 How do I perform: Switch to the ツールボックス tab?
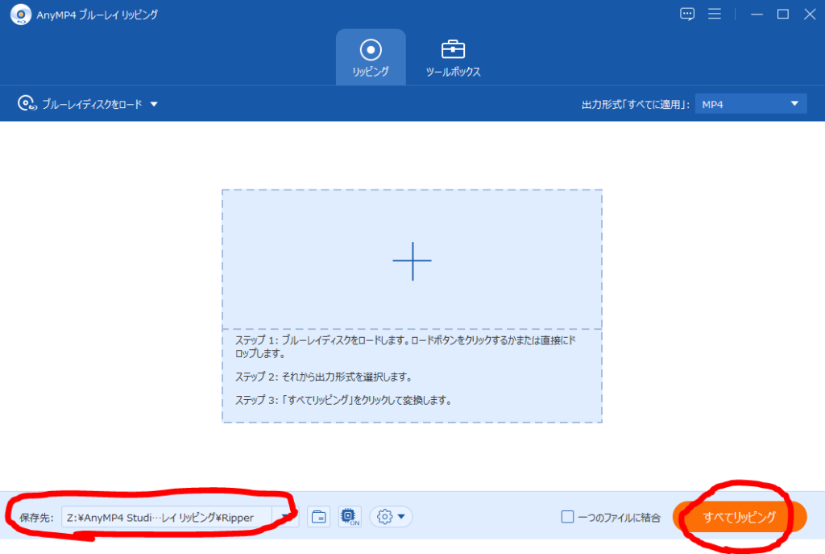[x=453, y=57]
